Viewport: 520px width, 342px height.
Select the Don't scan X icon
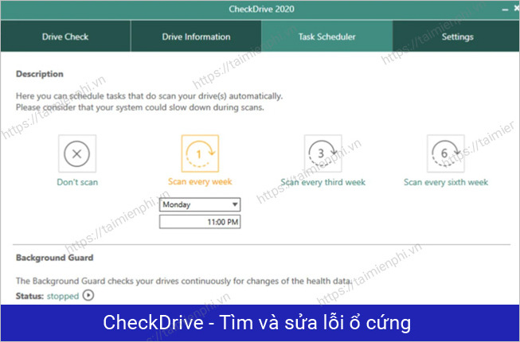point(77,154)
